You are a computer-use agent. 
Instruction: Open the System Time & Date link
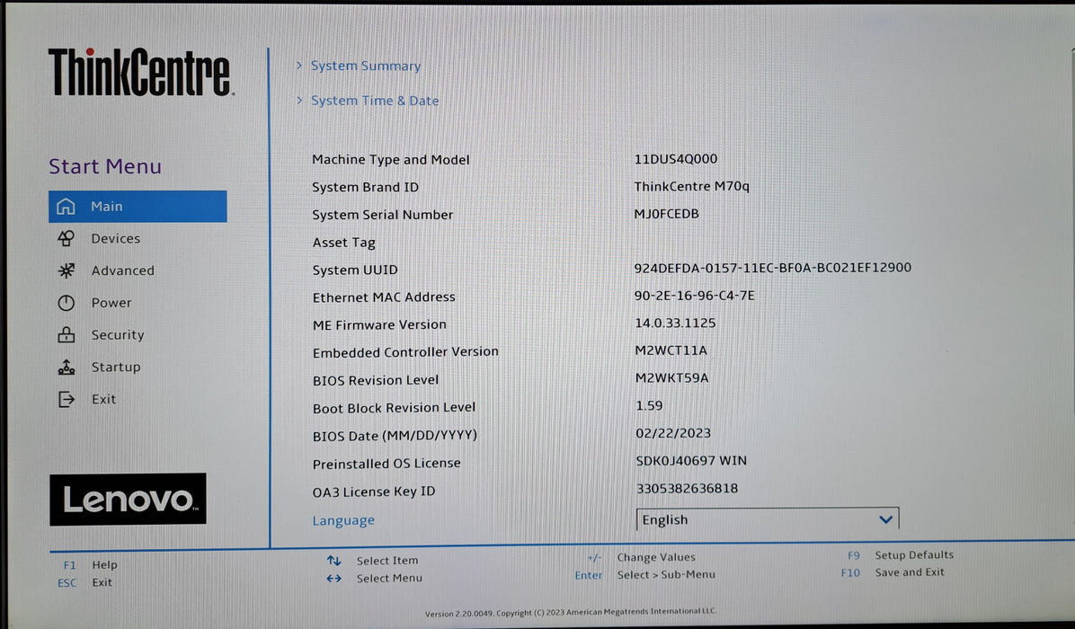pyautogui.click(x=374, y=101)
